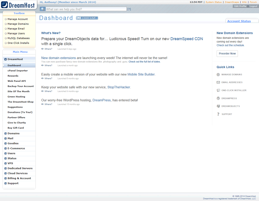Click the New domain extensions headline link

coord(58,58)
